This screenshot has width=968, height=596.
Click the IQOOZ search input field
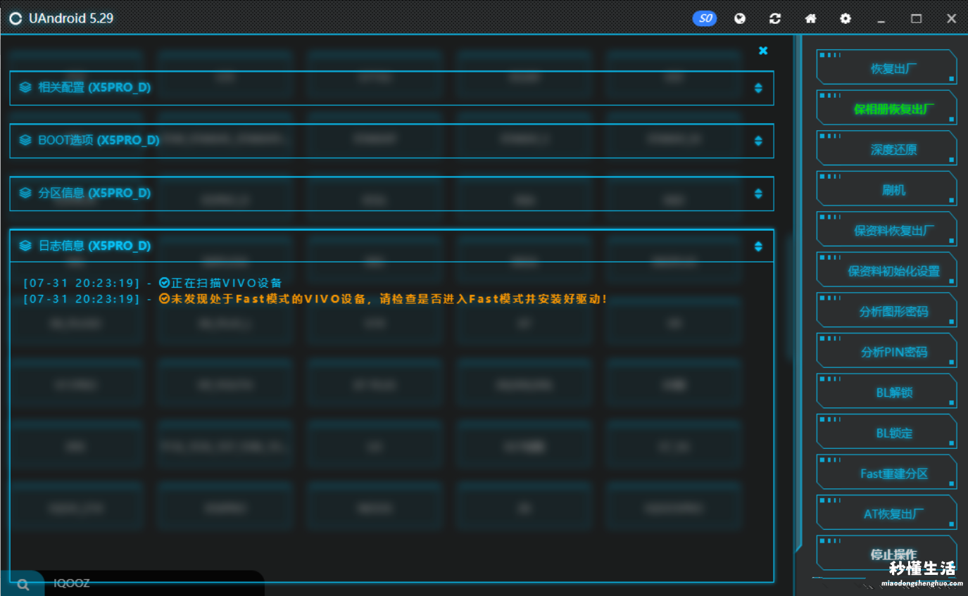pyautogui.click(x=155, y=583)
